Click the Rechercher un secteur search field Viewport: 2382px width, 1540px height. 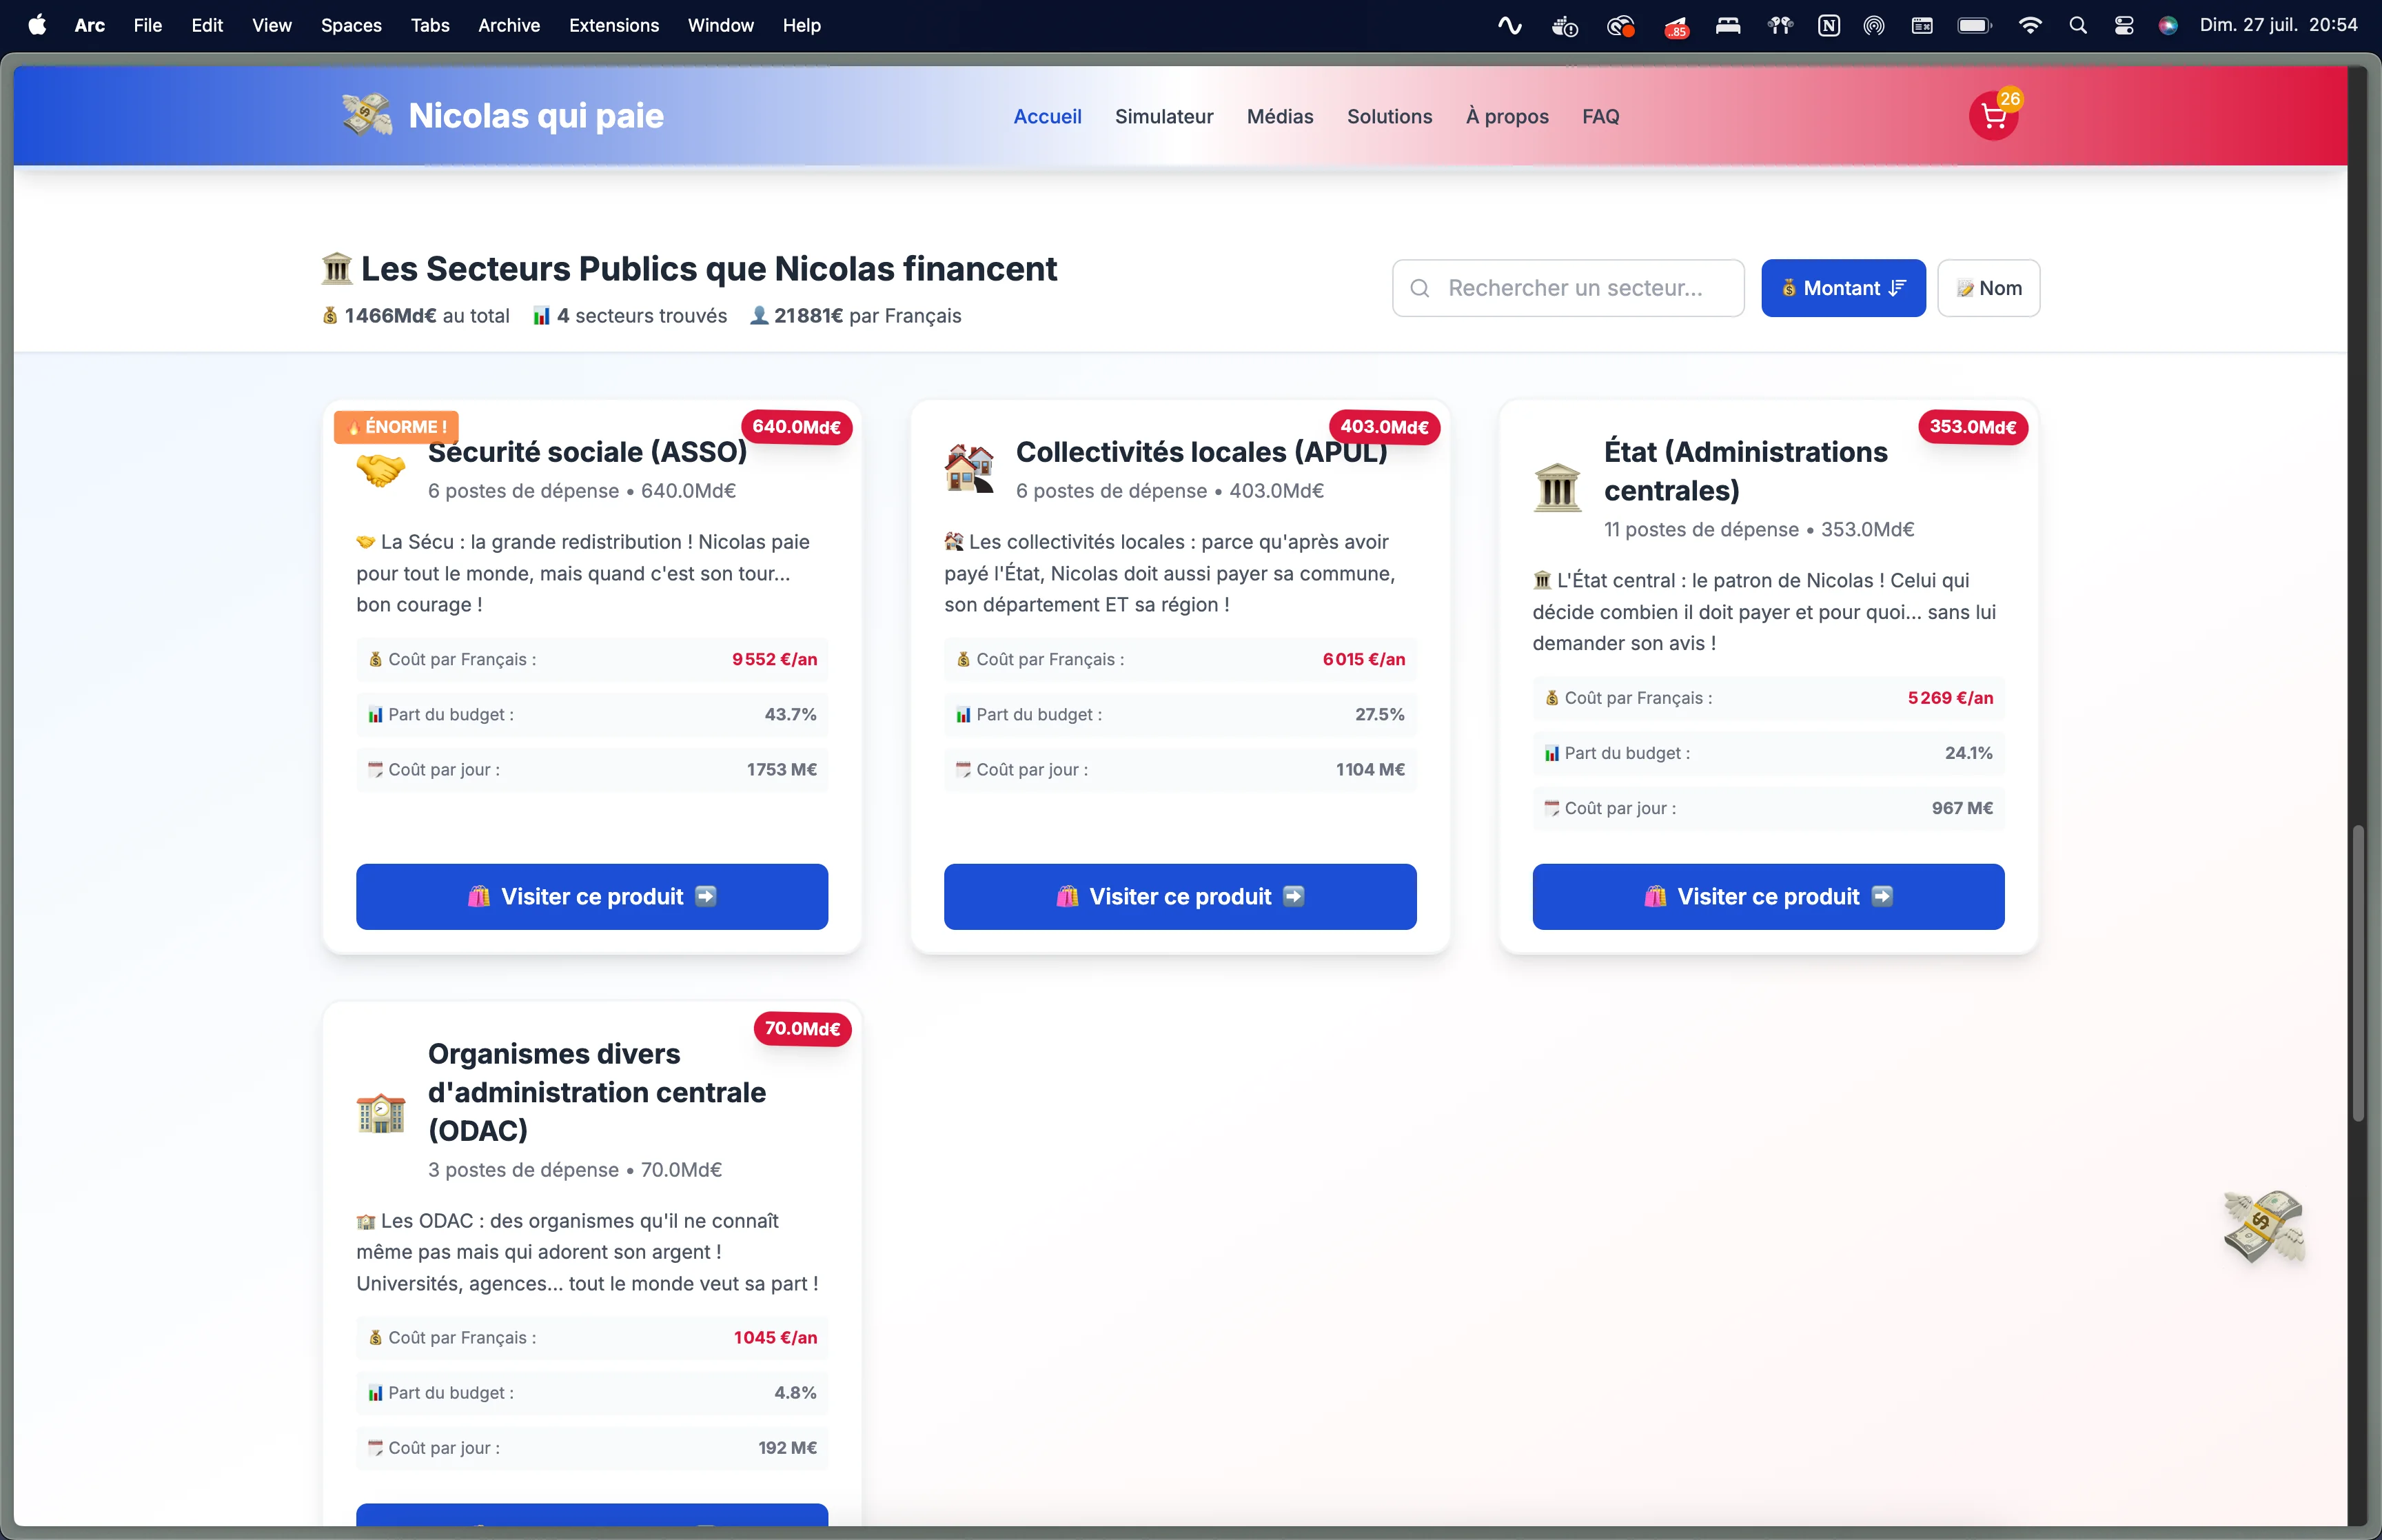pyautogui.click(x=1574, y=288)
